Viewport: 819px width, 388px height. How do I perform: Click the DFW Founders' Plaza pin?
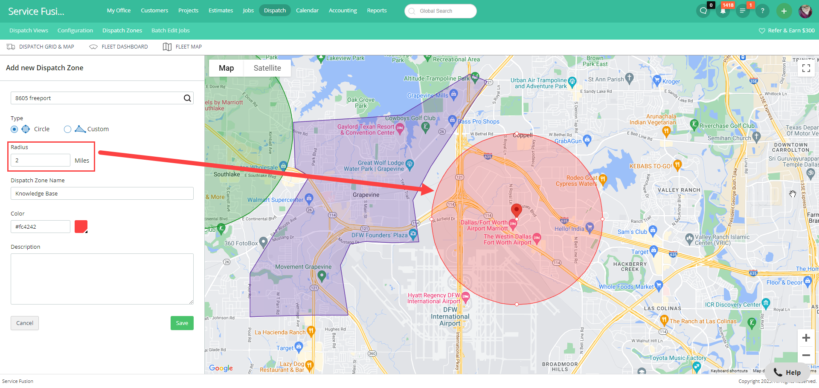pos(413,234)
